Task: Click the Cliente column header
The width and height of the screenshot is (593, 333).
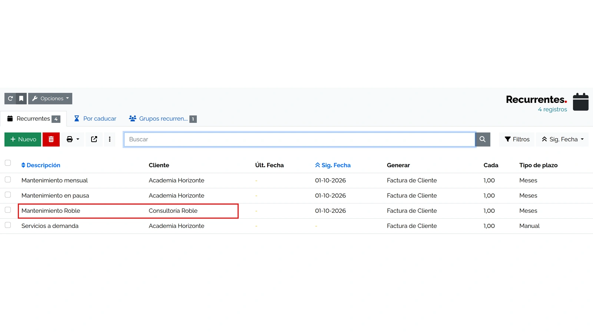Action: coord(159,165)
